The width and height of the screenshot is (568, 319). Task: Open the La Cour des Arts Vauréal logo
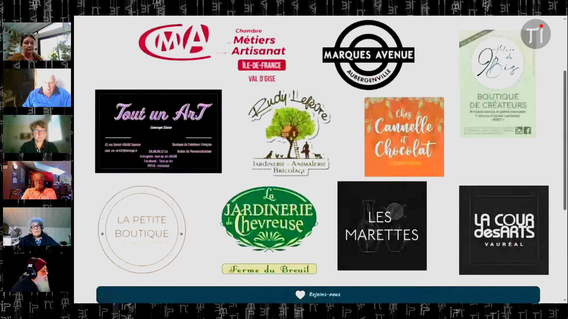coord(504,230)
